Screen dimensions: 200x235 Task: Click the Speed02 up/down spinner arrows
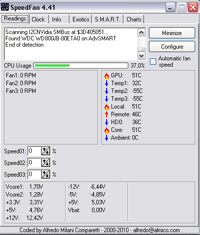point(46,163)
